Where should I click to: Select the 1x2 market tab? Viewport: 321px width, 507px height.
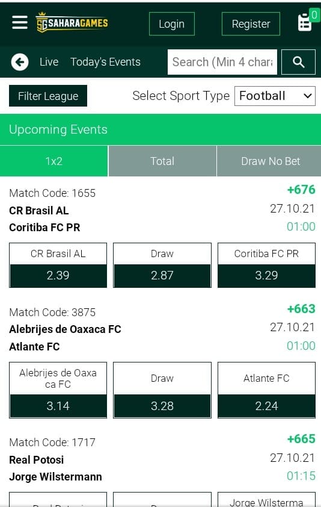(x=53, y=161)
